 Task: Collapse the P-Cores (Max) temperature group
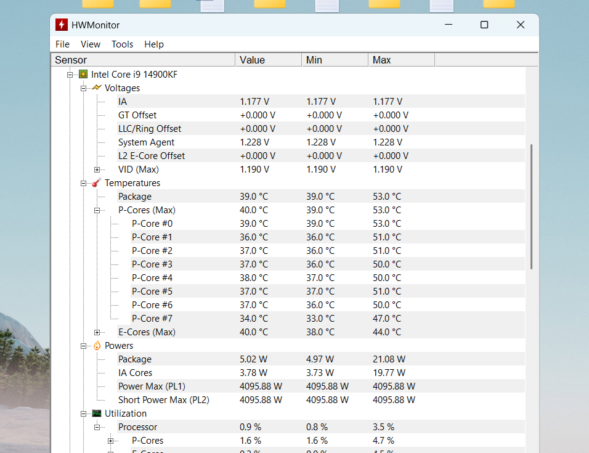tap(97, 210)
